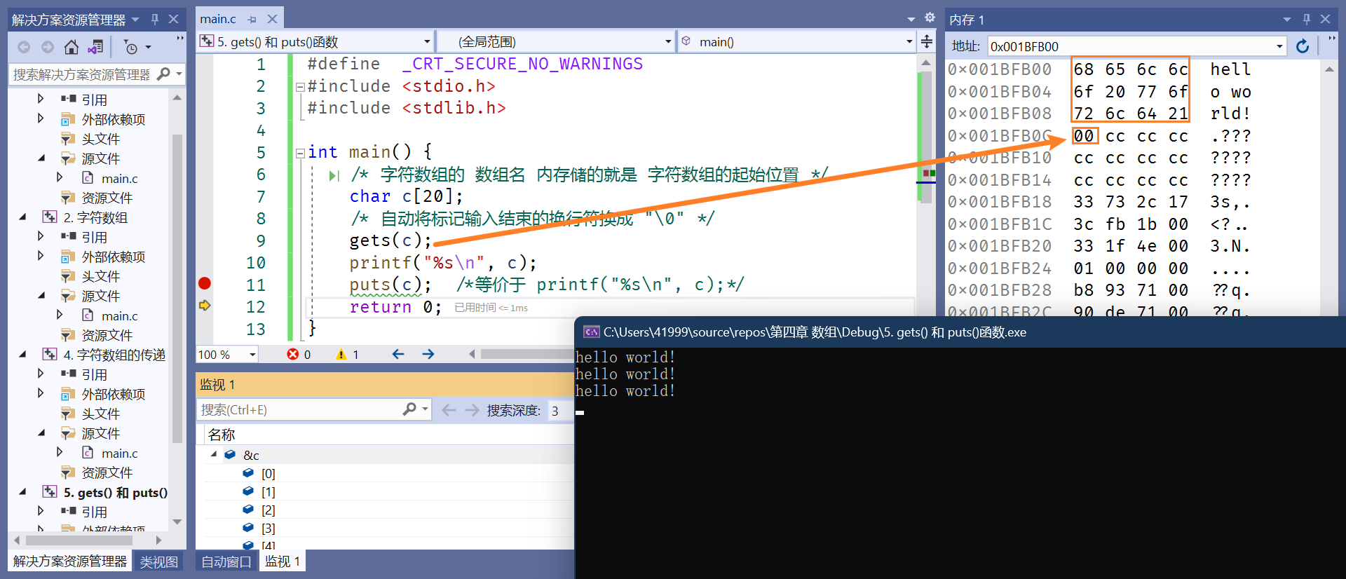
Task: Click the current statement arrow on line 12
Action: point(205,306)
